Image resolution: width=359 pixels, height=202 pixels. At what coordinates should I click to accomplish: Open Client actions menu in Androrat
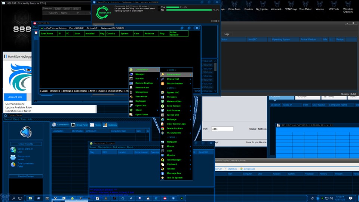(105, 147)
